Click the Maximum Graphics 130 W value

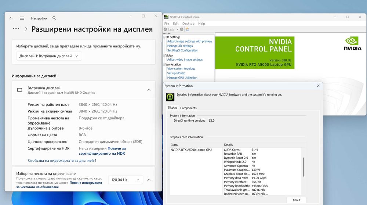pyautogui.click(x=255, y=170)
